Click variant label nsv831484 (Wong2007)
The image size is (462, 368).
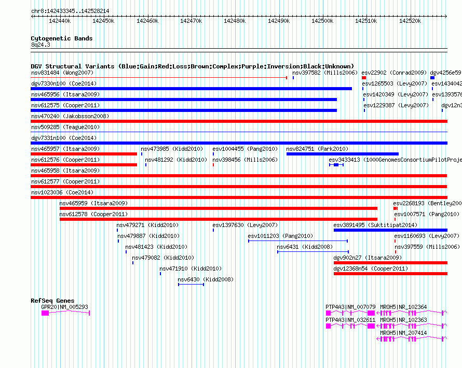[x=62, y=73]
